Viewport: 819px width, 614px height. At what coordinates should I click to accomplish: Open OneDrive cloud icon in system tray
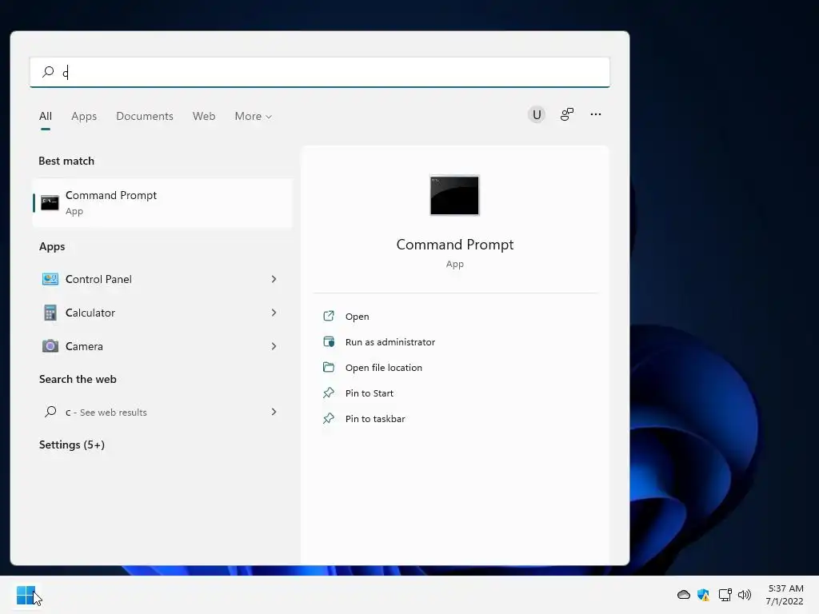point(684,595)
